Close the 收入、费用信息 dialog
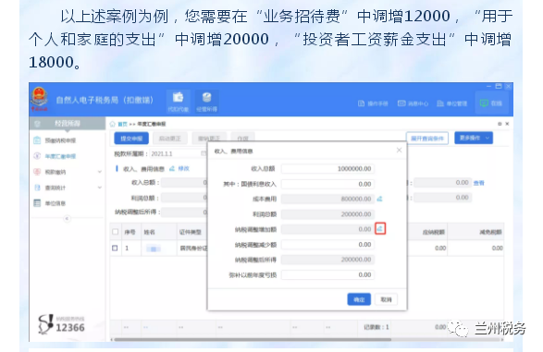 [399, 150]
